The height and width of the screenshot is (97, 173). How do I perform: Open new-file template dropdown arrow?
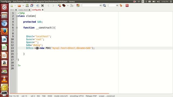tap(15, 5)
